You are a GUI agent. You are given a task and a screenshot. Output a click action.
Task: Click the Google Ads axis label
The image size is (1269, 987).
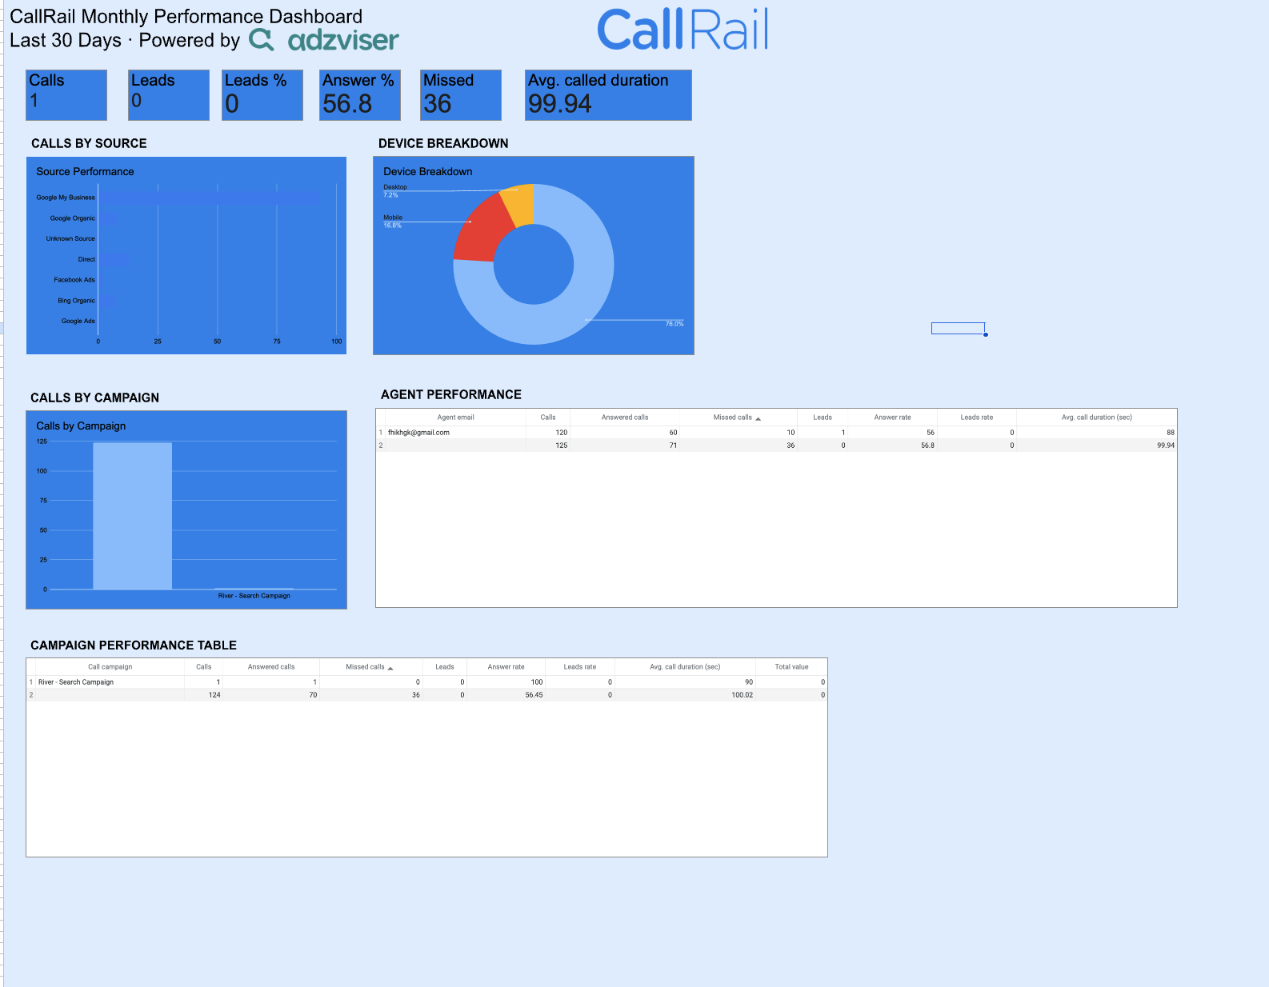tap(78, 321)
